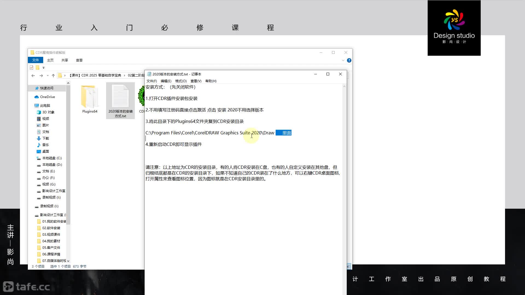Screen dimensions: 525x295
Task: Select the 2020版本的安装方式.txt file
Action: (x=120, y=101)
